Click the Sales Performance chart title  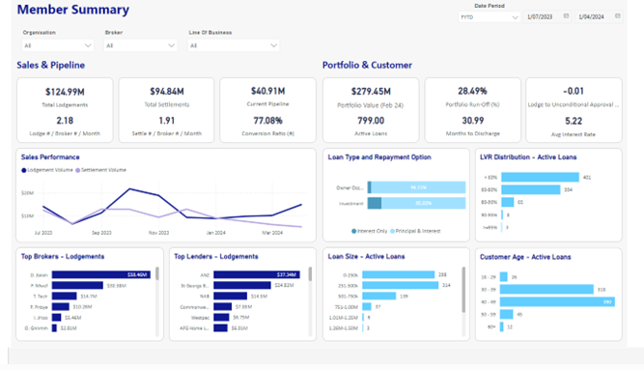[x=50, y=157]
